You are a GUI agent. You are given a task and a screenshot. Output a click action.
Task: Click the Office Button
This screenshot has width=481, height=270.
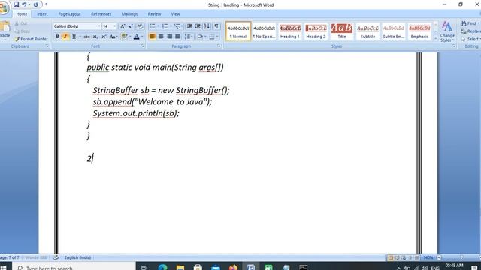click(x=4, y=8)
